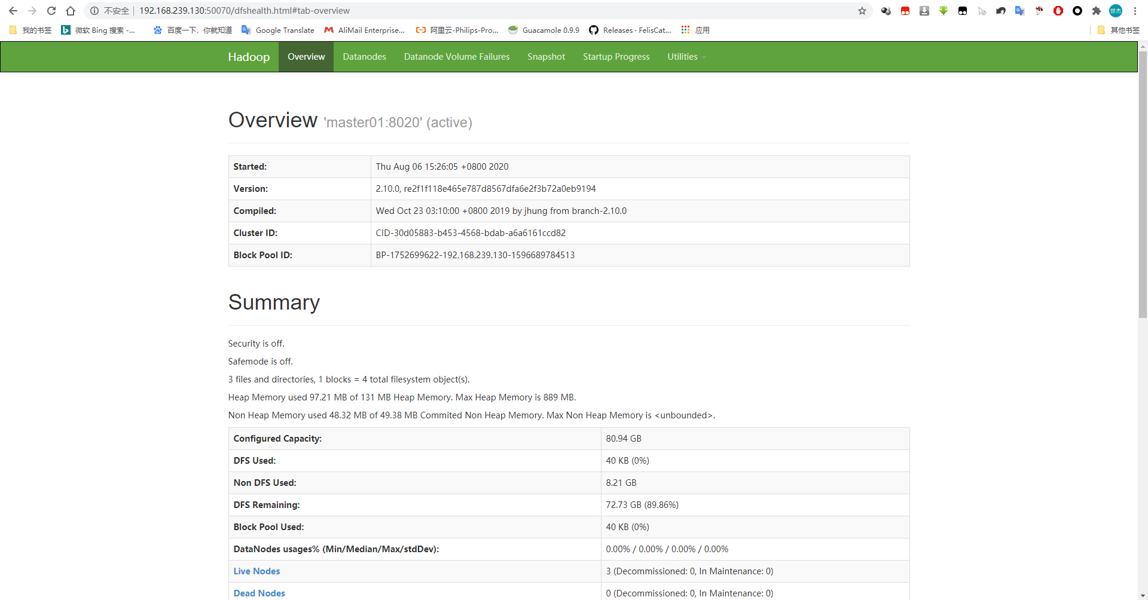
Task: Open the Chrome profile avatar
Action: (x=1116, y=11)
